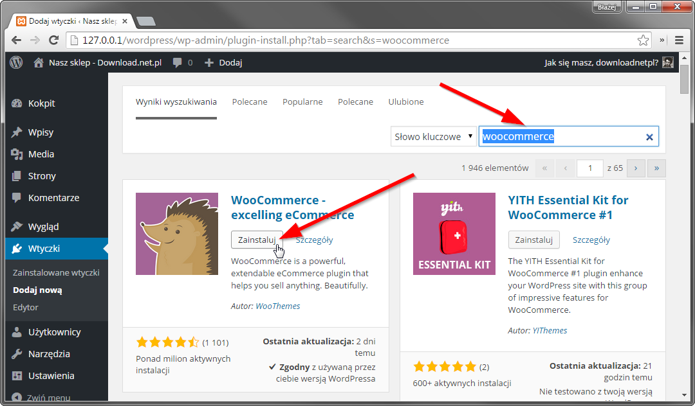The image size is (695, 406).
Task: Click the Błażej profile button in title bar
Action: (x=607, y=7)
